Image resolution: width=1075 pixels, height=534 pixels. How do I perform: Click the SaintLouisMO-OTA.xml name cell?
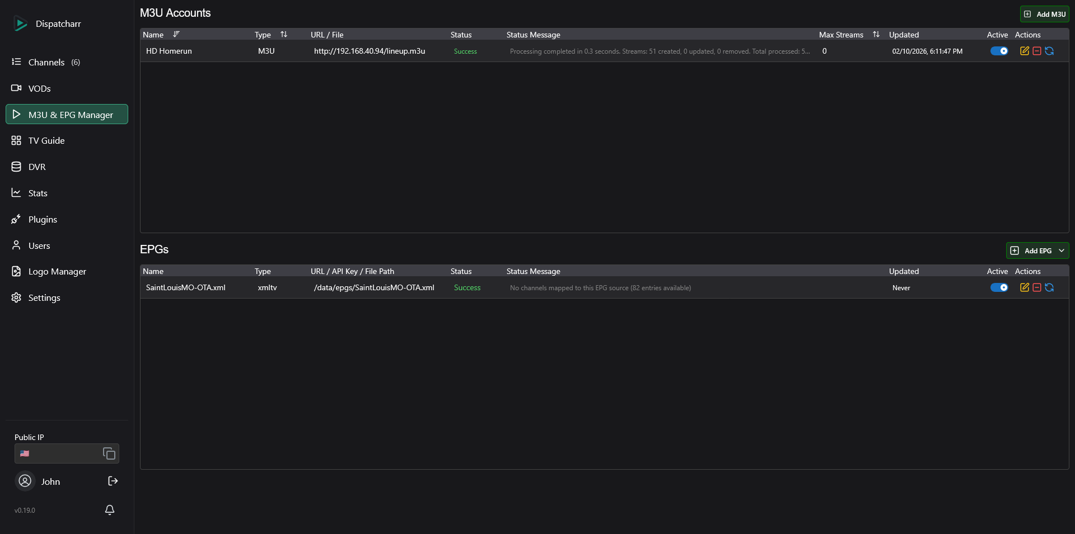[x=186, y=287]
